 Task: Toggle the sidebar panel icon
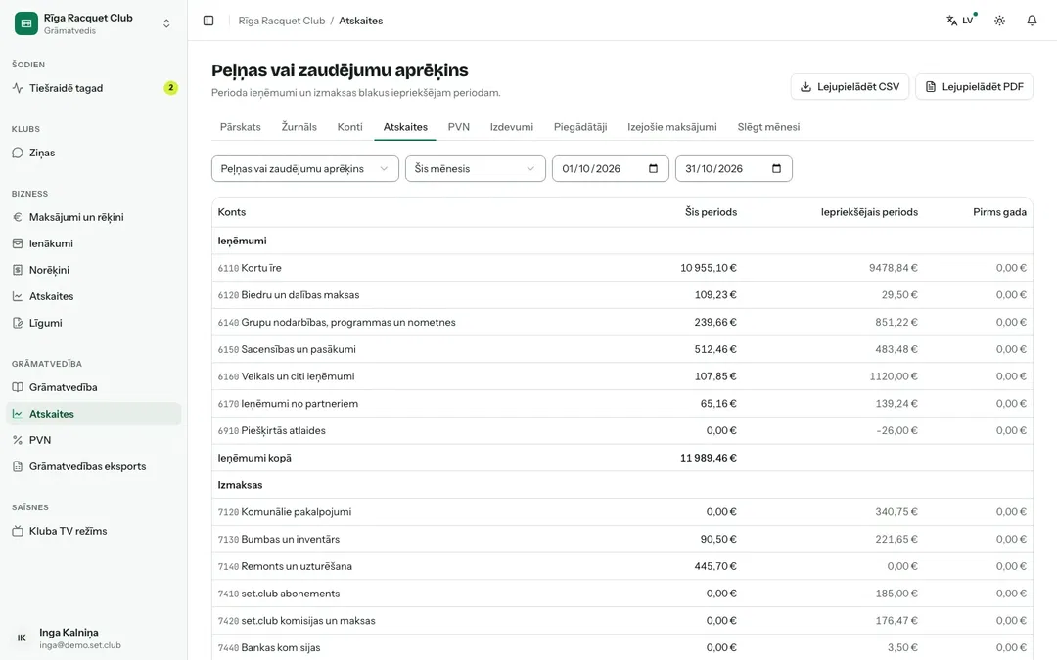(208, 21)
